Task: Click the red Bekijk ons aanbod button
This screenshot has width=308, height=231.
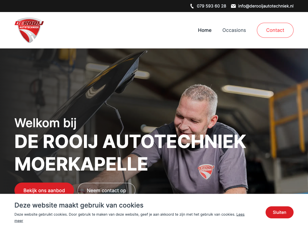Action: 44,189
